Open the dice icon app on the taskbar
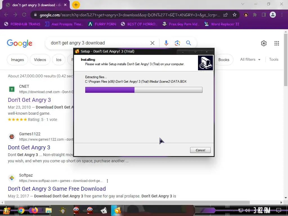288x216 pixels. pyautogui.click(x=104, y=210)
